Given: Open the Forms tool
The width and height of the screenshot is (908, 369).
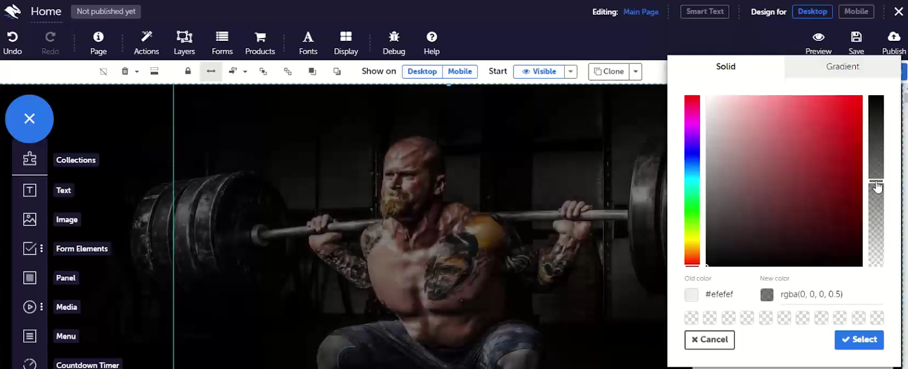Looking at the screenshot, I should coord(222,37).
